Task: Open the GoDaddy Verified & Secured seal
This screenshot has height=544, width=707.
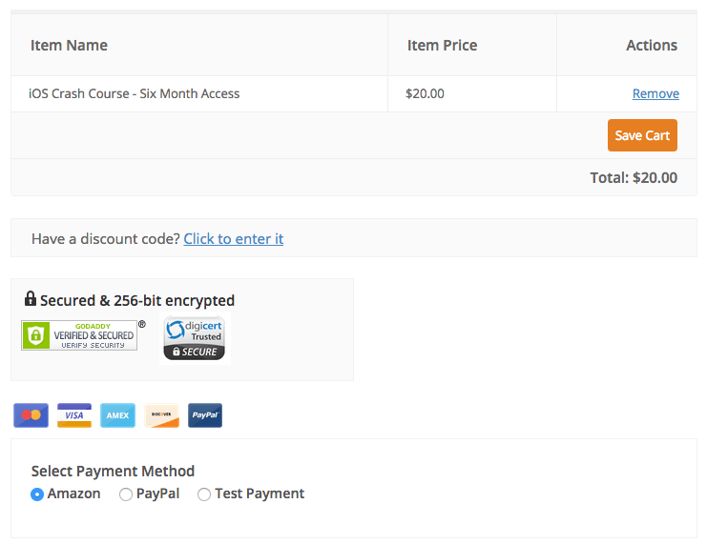Action: tap(79, 335)
